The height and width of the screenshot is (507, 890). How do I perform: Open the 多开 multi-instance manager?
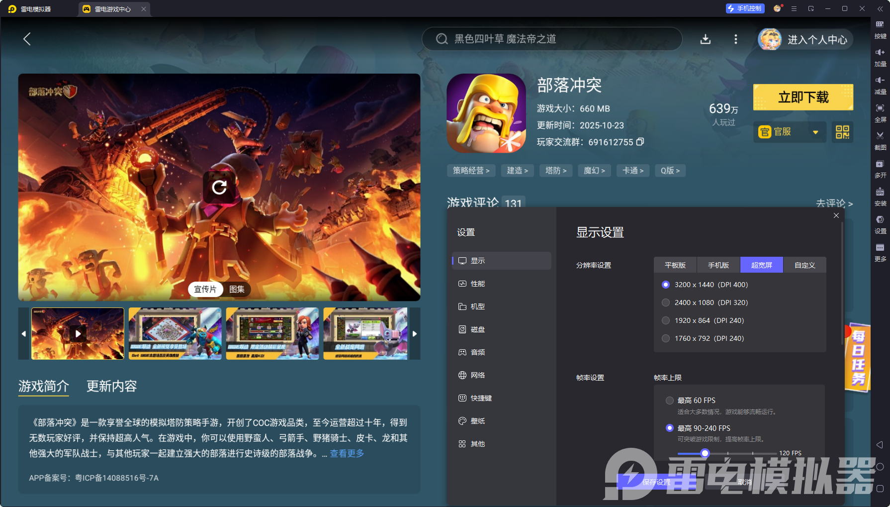click(x=880, y=168)
